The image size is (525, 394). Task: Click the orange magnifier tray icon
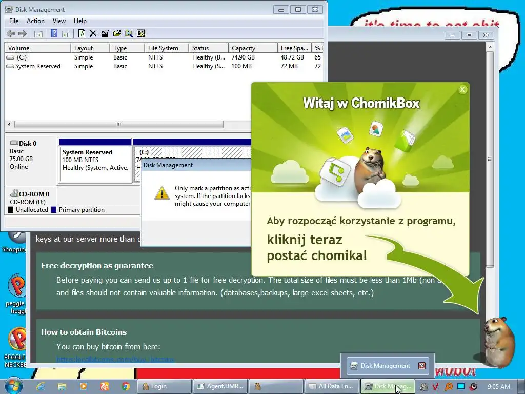click(x=448, y=387)
